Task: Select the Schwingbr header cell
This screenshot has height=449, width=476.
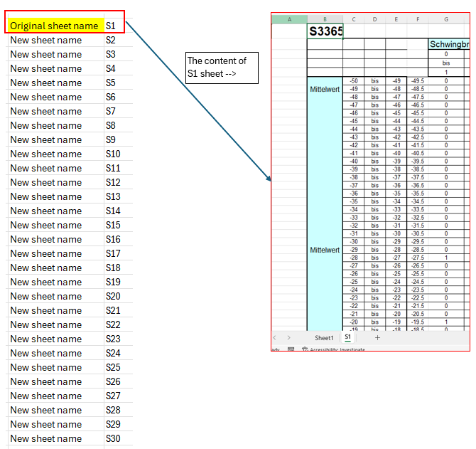Action: pyautogui.click(x=449, y=44)
